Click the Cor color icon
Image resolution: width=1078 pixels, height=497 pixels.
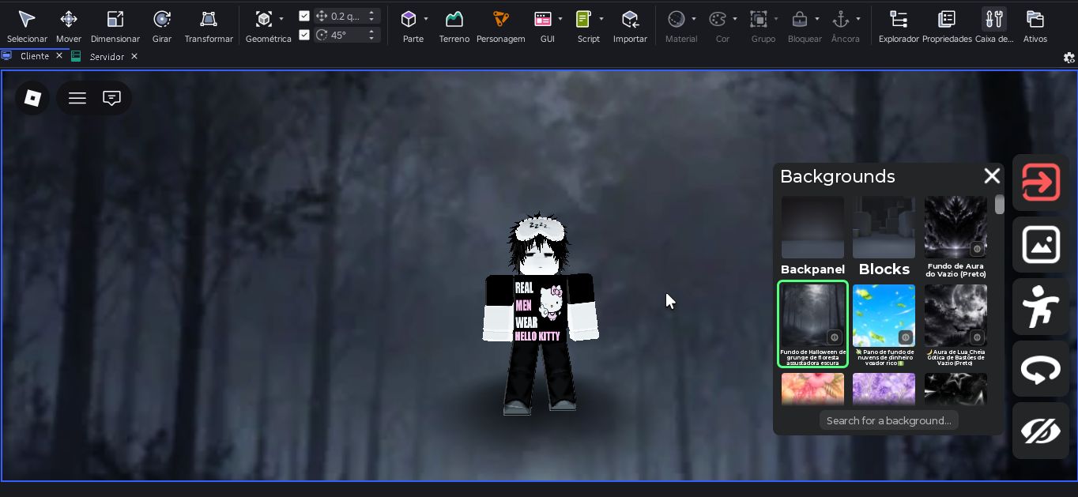718,19
